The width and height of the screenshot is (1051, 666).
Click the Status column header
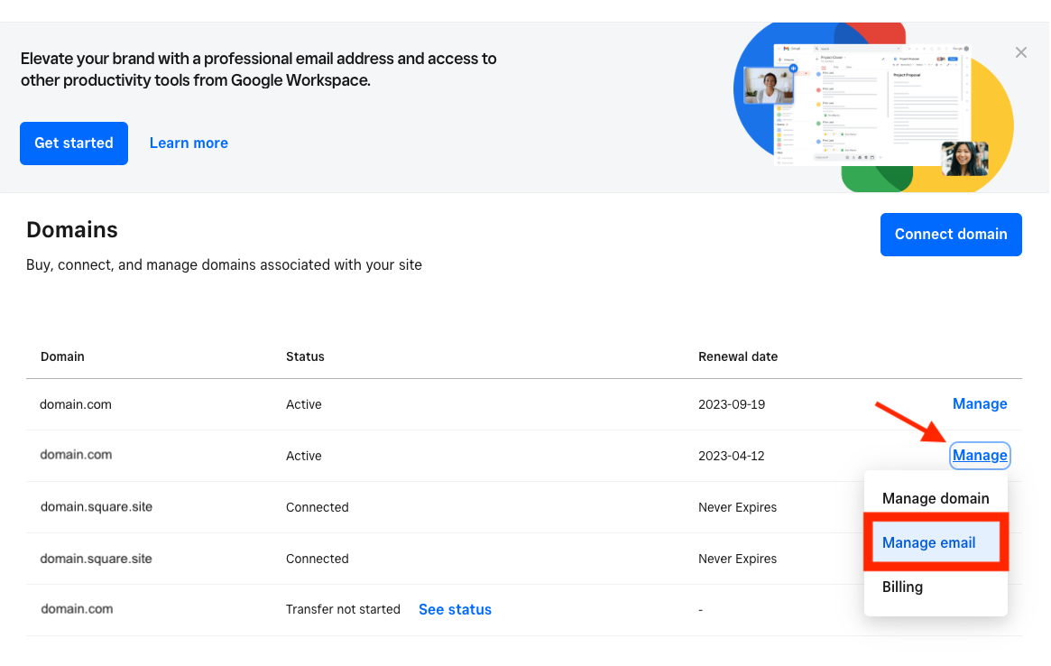coord(305,356)
